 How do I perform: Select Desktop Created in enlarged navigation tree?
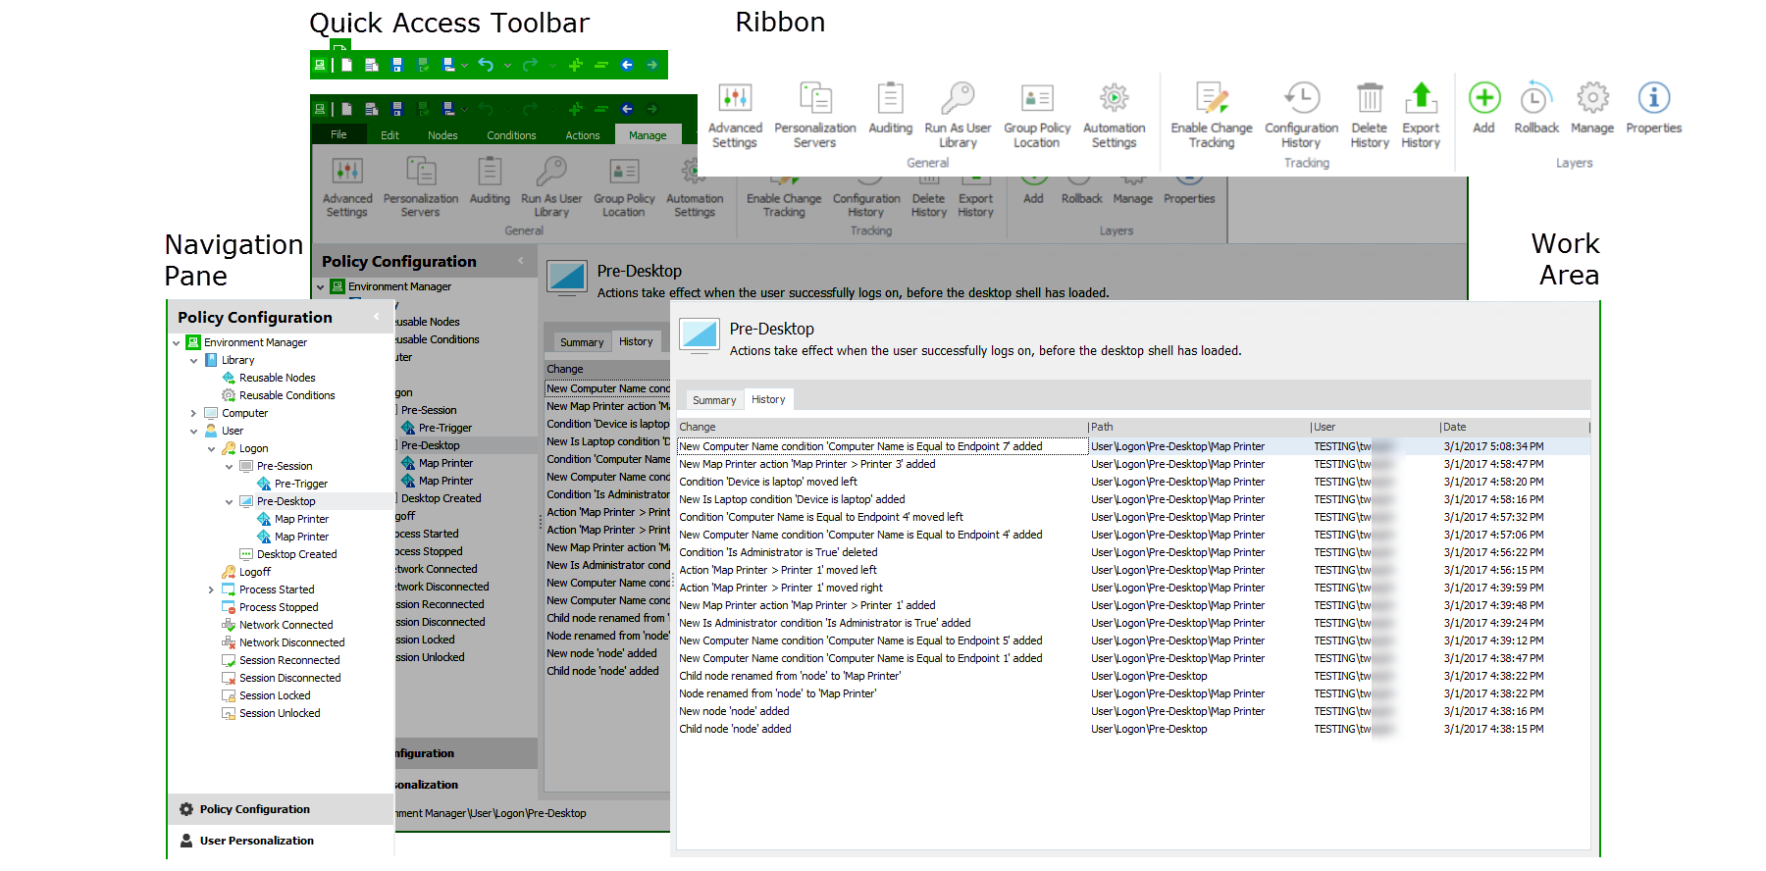pyautogui.click(x=296, y=555)
